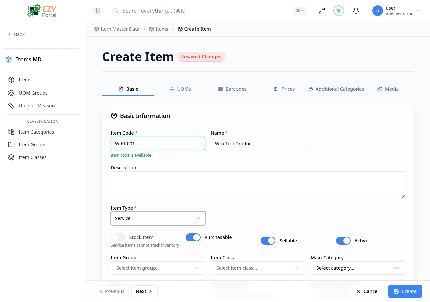Select Item Categories in the sidebar
The height and width of the screenshot is (302, 430).
[x=36, y=132]
